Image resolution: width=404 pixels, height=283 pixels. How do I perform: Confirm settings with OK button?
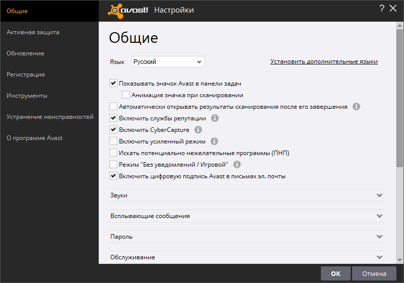tap(335, 273)
